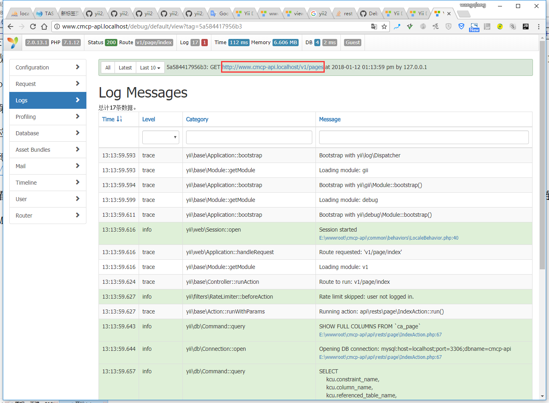Switch to the Database panel
The width and height of the screenshot is (549, 403).
(x=48, y=133)
